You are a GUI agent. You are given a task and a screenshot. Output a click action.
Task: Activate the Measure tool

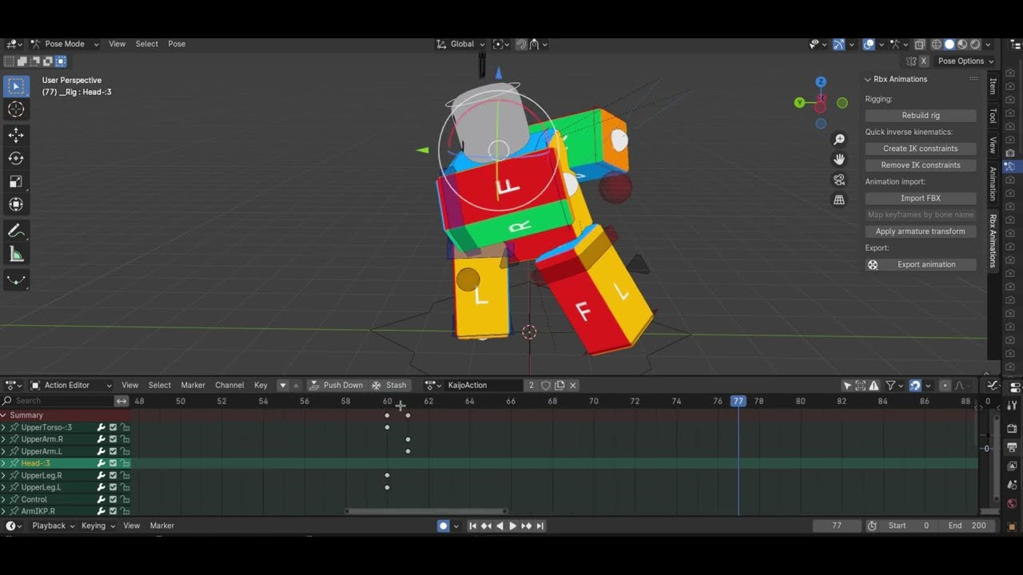16,254
